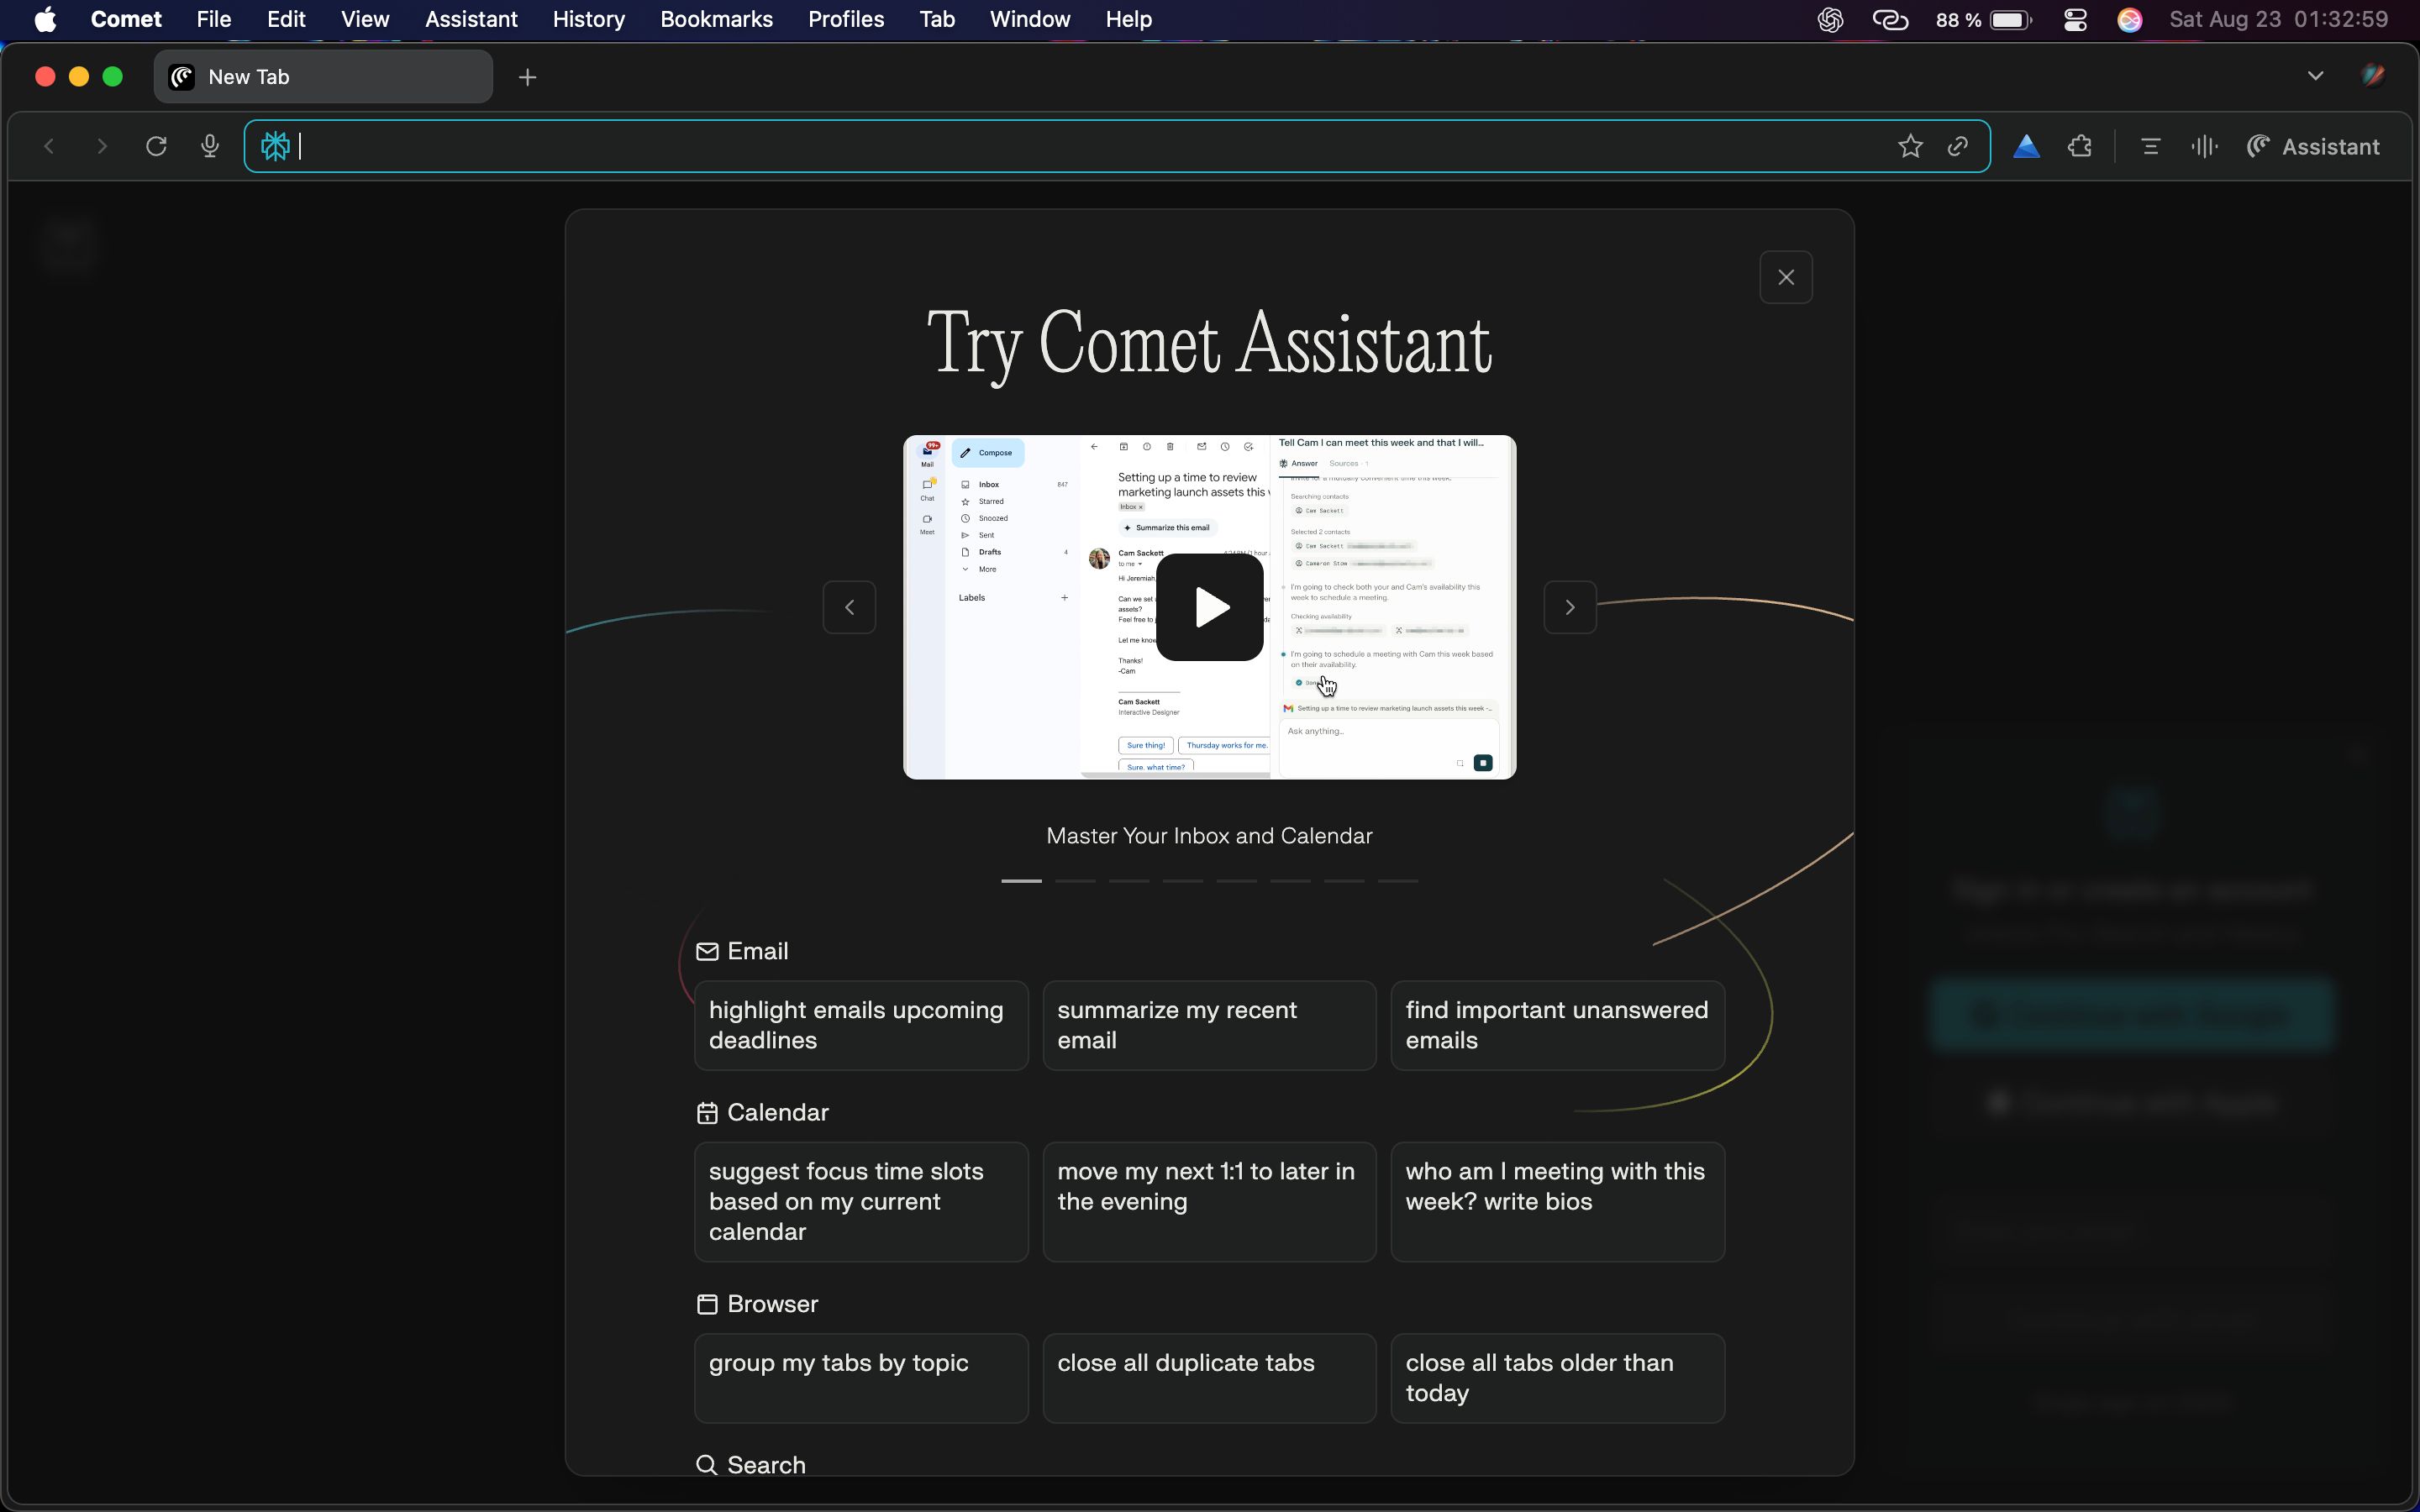Activate the microphone voice input icon

click(x=209, y=146)
